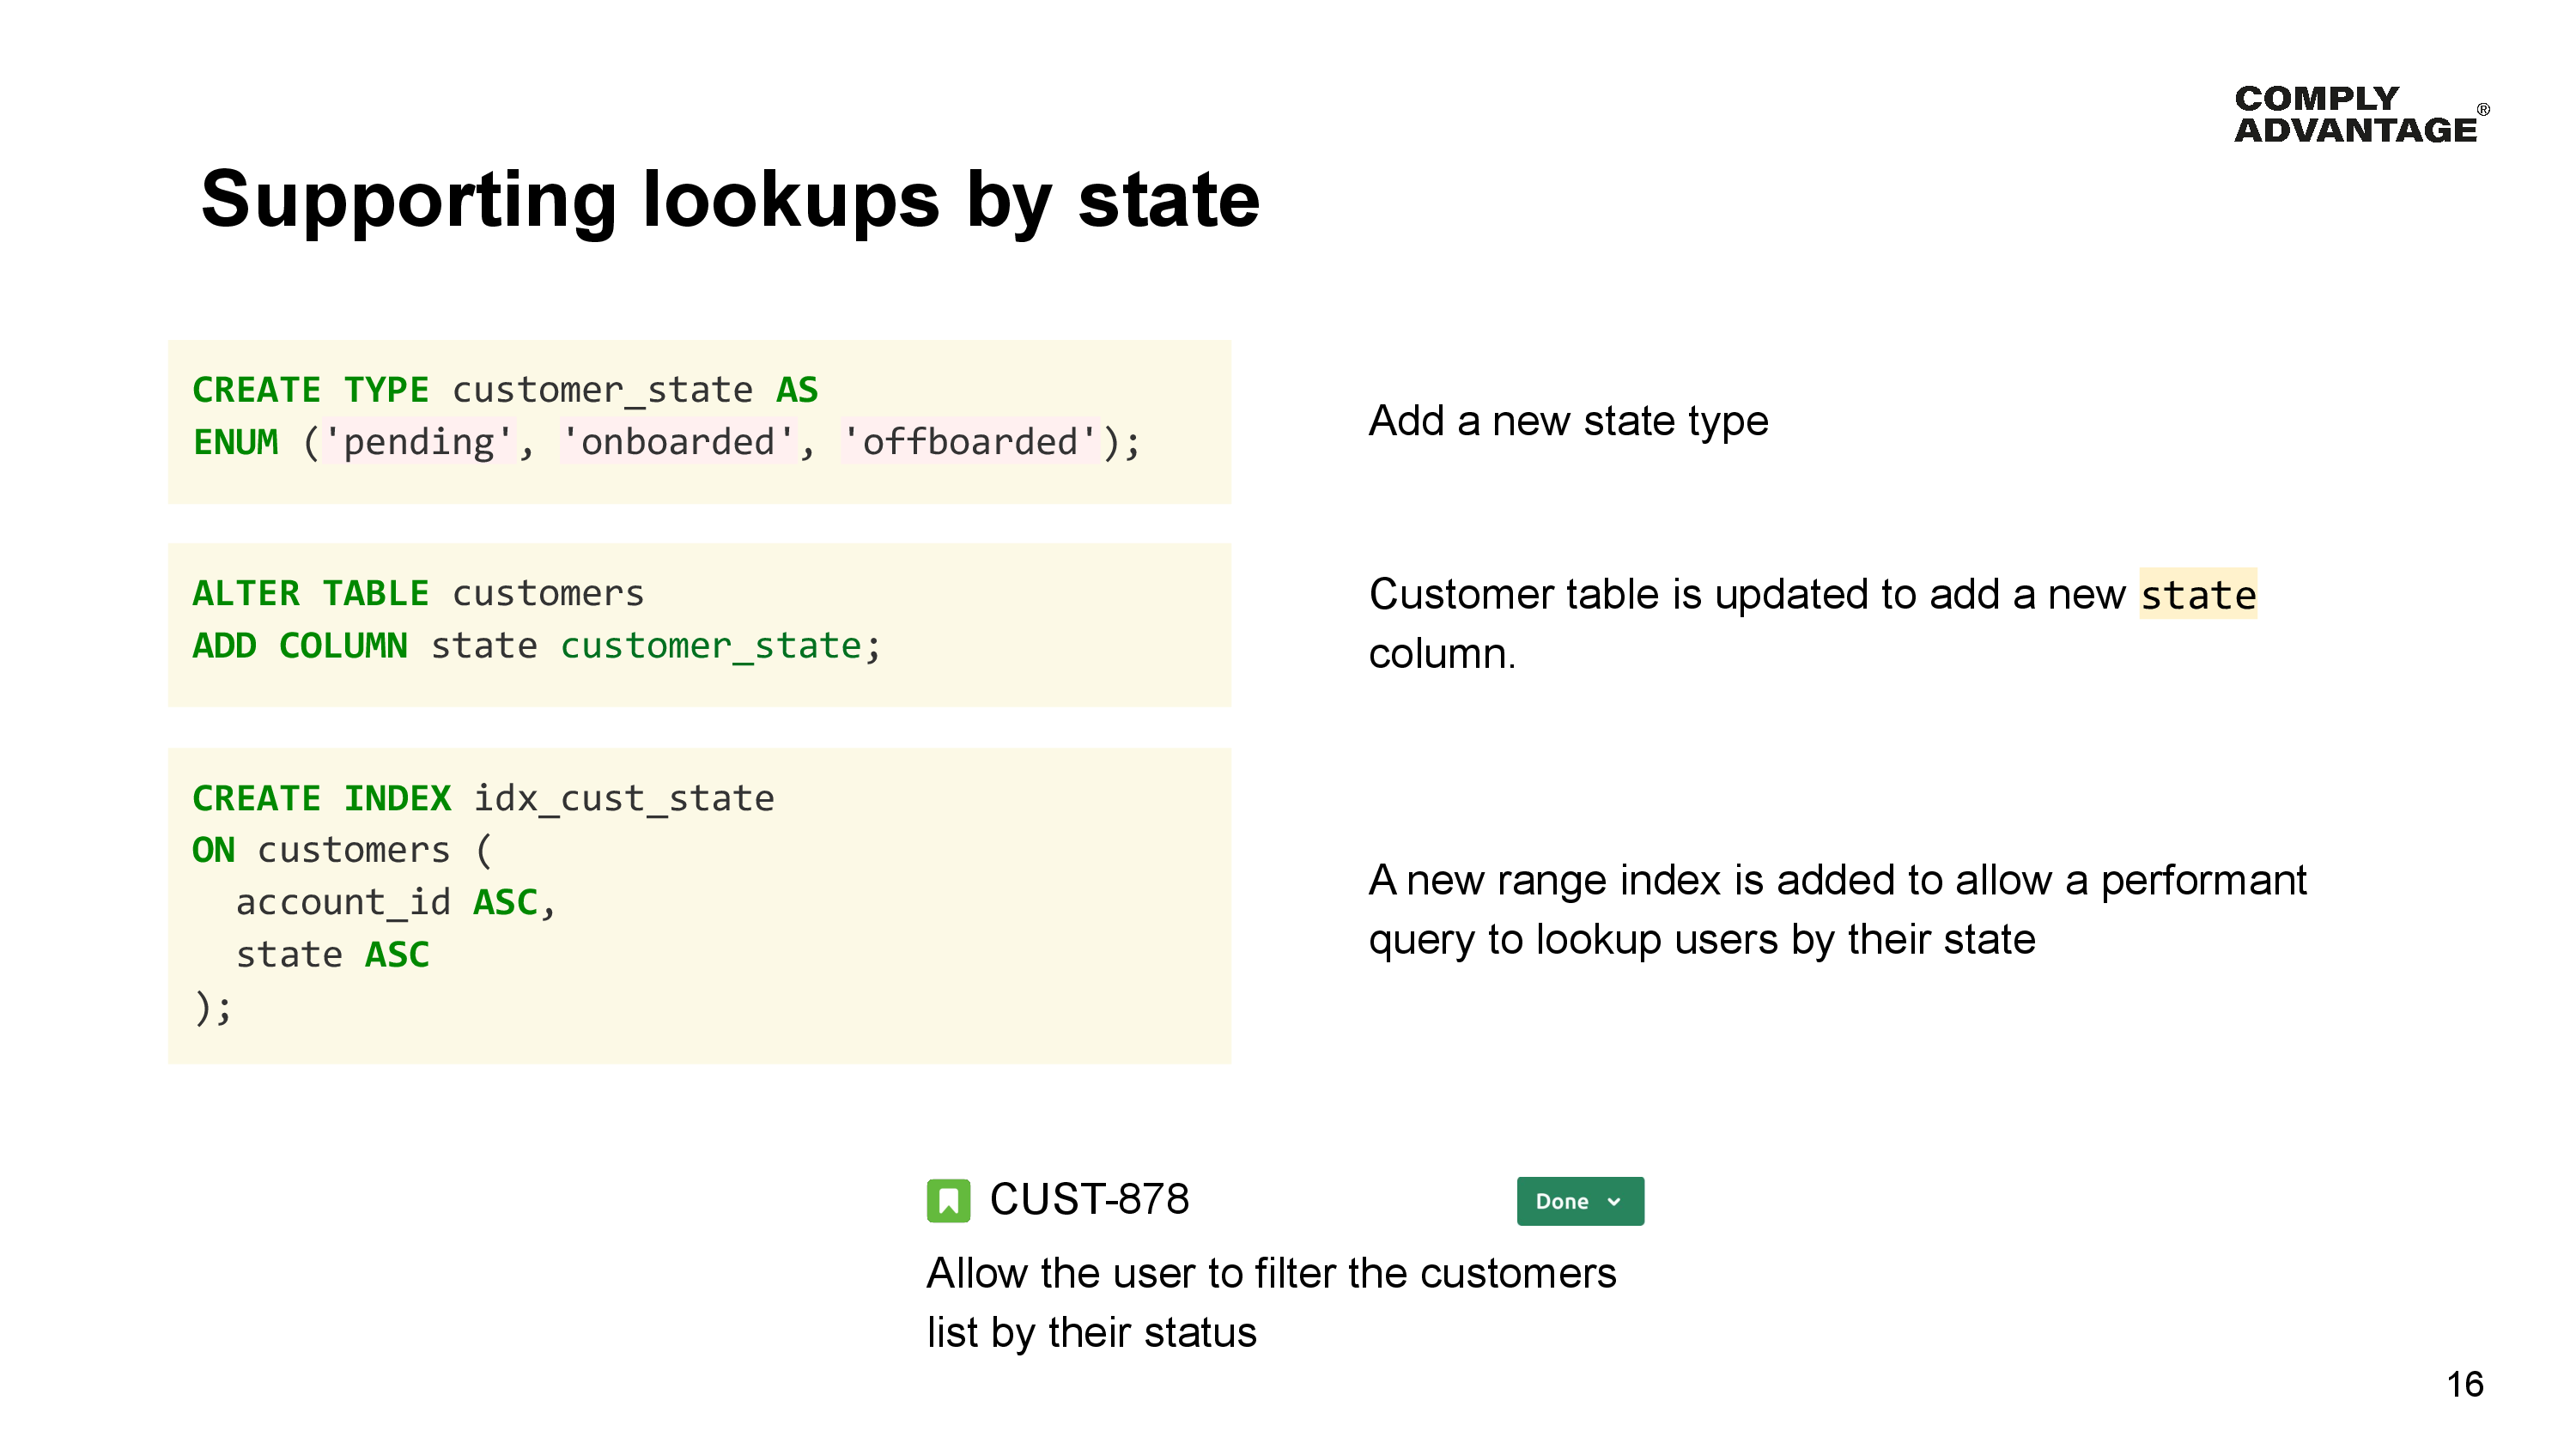The image size is (2576, 1449).
Task: Select the CREATE INDEX code block
Action: click(x=698, y=903)
